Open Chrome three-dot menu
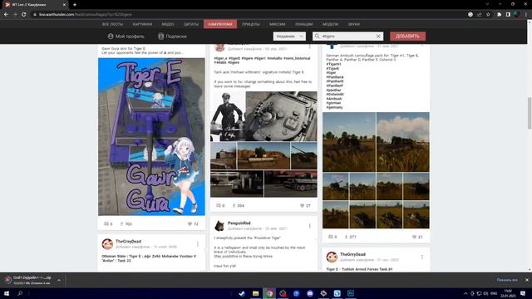Image resolution: width=532 pixels, height=299 pixels. pyautogui.click(x=526, y=15)
